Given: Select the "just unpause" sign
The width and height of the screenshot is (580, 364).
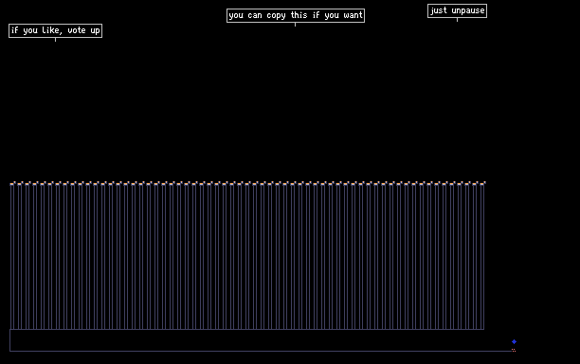Looking at the screenshot, I should tap(457, 10).
